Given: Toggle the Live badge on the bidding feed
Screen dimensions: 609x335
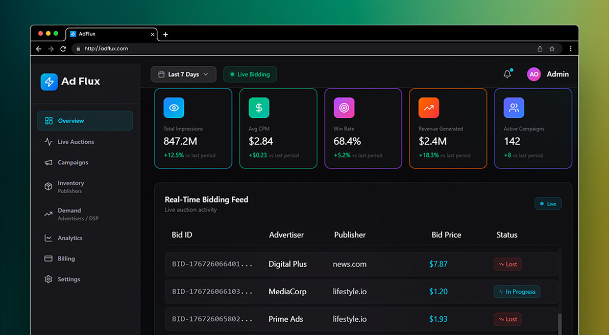Looking at the screenshot, I should (x=548, y=203).
